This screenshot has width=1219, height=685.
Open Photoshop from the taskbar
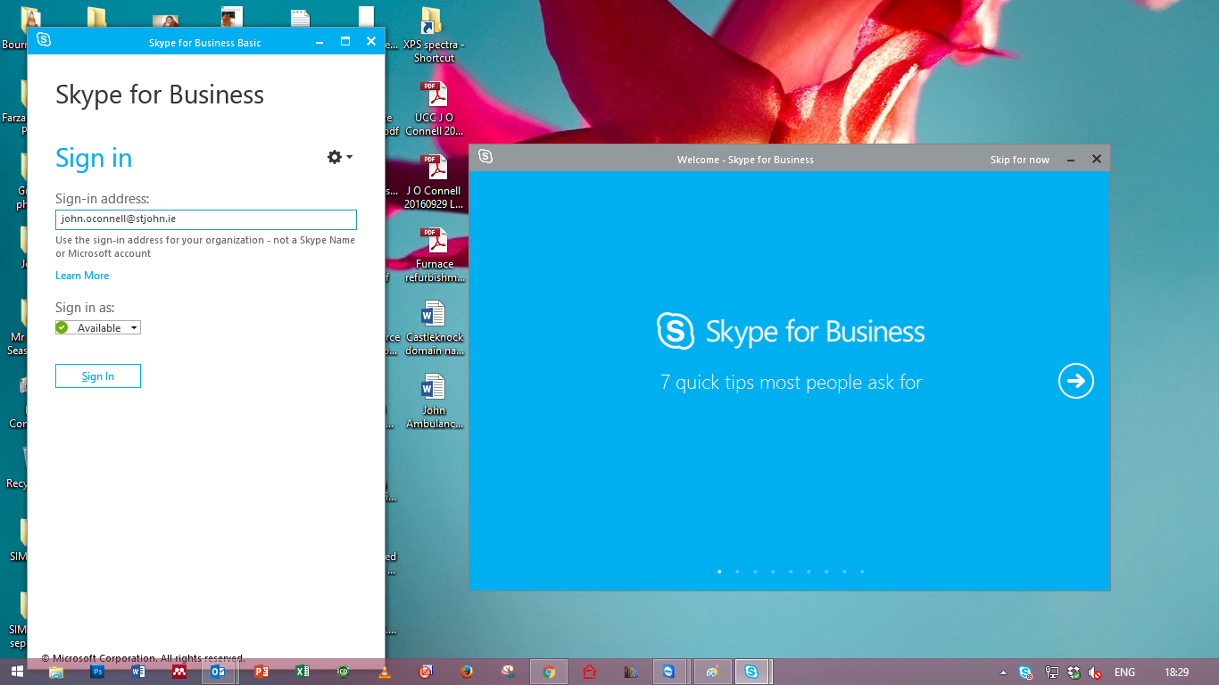[x=98, y=672]
